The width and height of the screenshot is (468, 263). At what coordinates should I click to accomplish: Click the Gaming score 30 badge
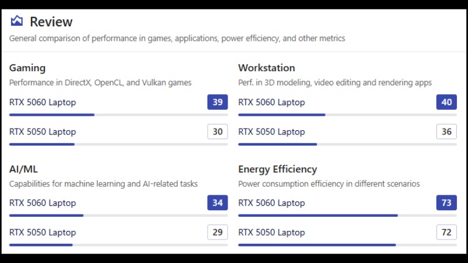(218, 131)
